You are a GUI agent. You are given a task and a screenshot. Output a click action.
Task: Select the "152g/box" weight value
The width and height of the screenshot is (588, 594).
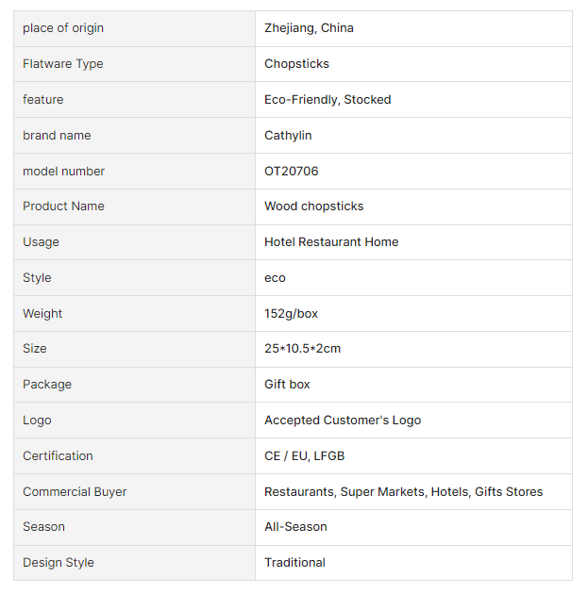coord(291,314)
